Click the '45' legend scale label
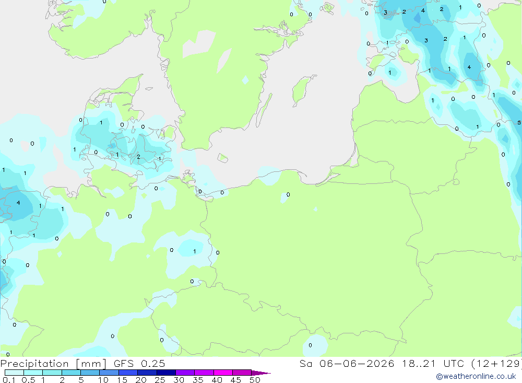 [x=236, y=380]
